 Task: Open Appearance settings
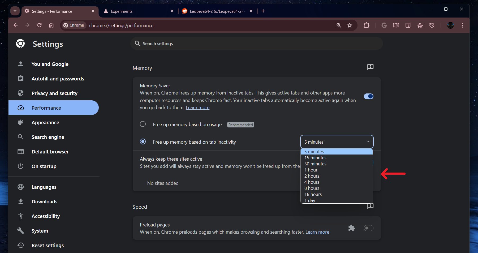coord(54,122)
